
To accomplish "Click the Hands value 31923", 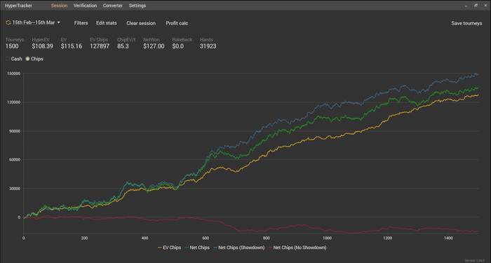I will pos(208,46).
